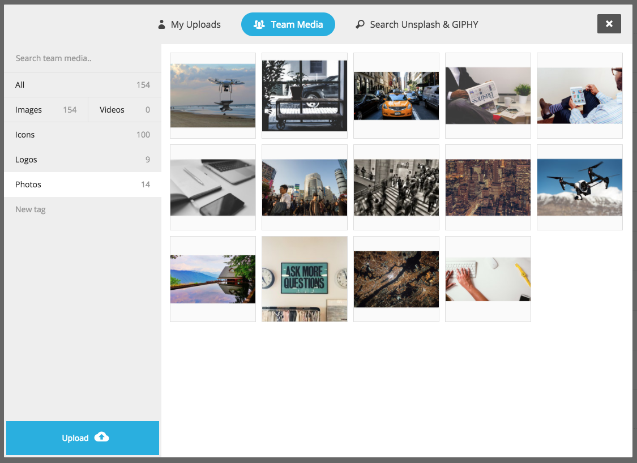Choose the hands typing on keyboard photo
Viewport: 637px width, 463px height.
click(x=488, y=278)
